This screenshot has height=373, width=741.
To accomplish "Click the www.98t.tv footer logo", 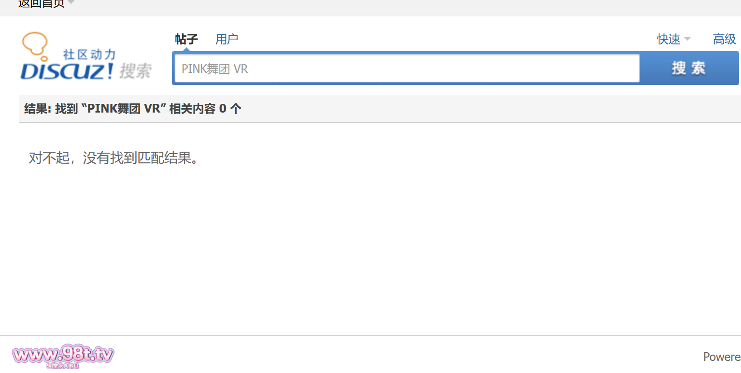I will (x=63, y=356).
